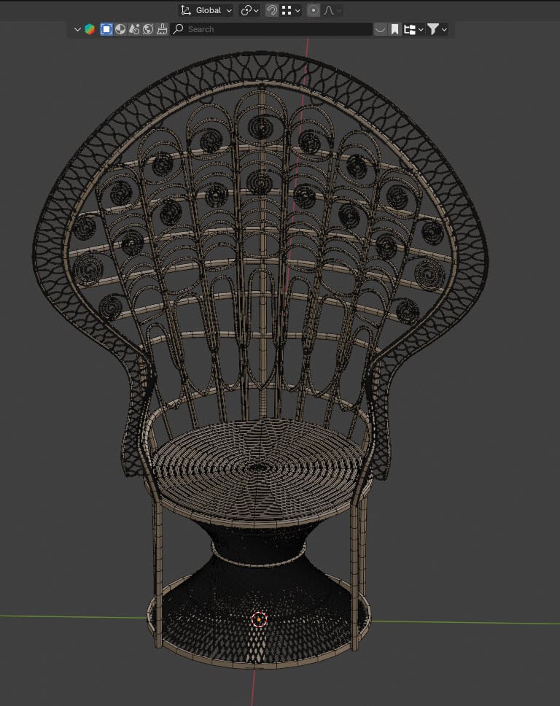Image resolution: width=560 pixels, height=706 pixels.
Task: Click the colorful cube icon
Action: click(90, 29)
